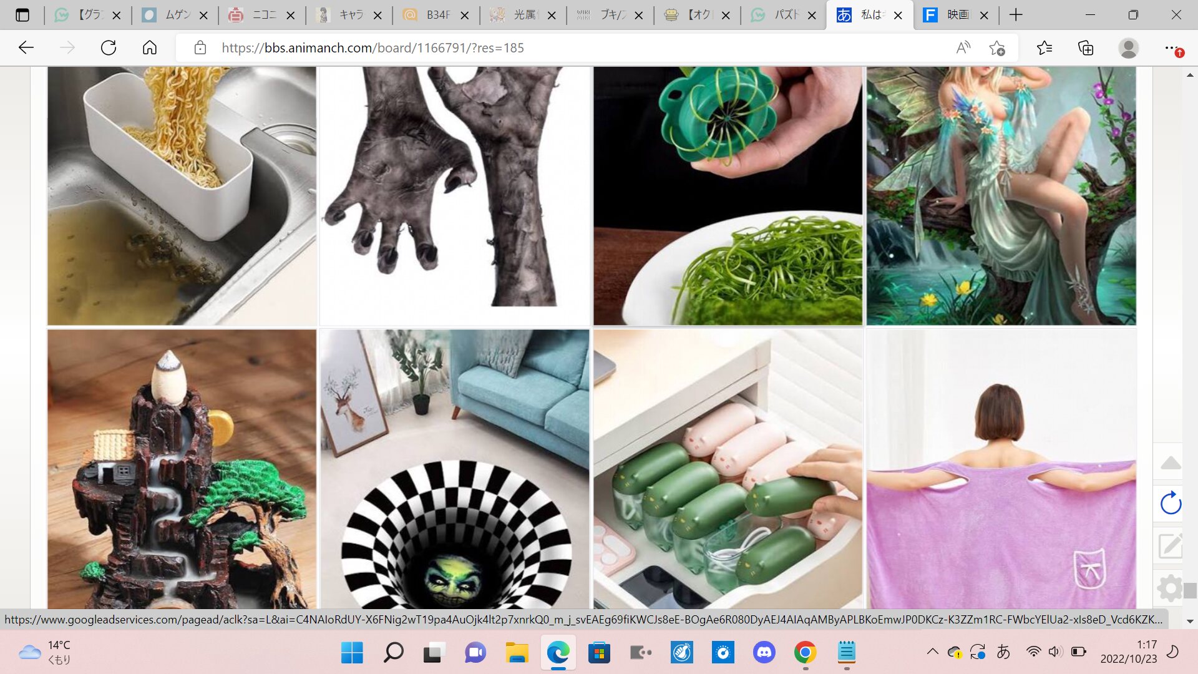This screenshot has height=674, width=1198.
Task: Open the waterfall incense burner ad
Action: (x=182, y=469)
